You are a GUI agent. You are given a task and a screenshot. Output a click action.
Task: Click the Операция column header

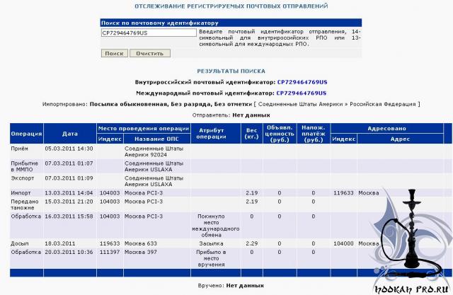point(27,134)
